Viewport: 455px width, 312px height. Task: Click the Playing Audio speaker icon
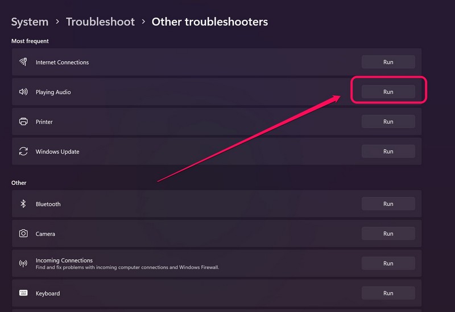[23, 92]
